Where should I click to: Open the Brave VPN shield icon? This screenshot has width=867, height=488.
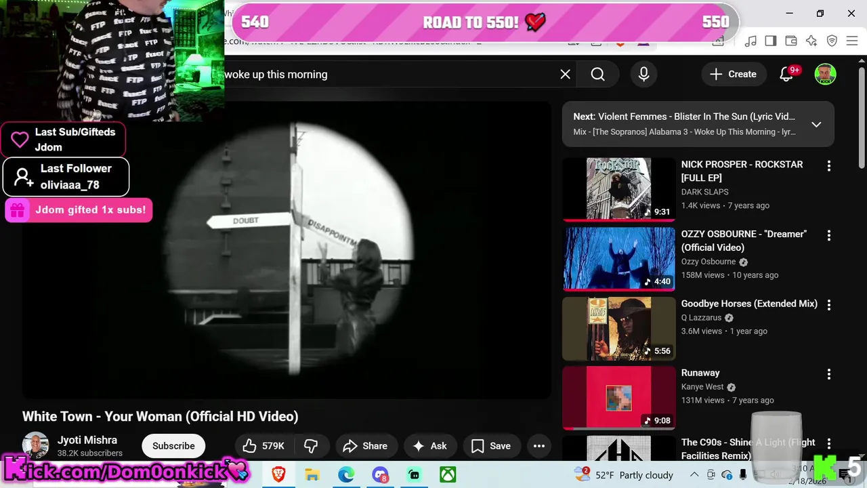(832, 41)
